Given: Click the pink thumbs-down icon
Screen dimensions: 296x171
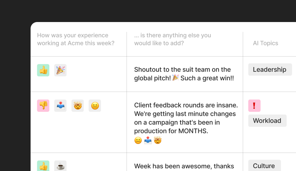Looking at the screenshot, I should [43, 106].
